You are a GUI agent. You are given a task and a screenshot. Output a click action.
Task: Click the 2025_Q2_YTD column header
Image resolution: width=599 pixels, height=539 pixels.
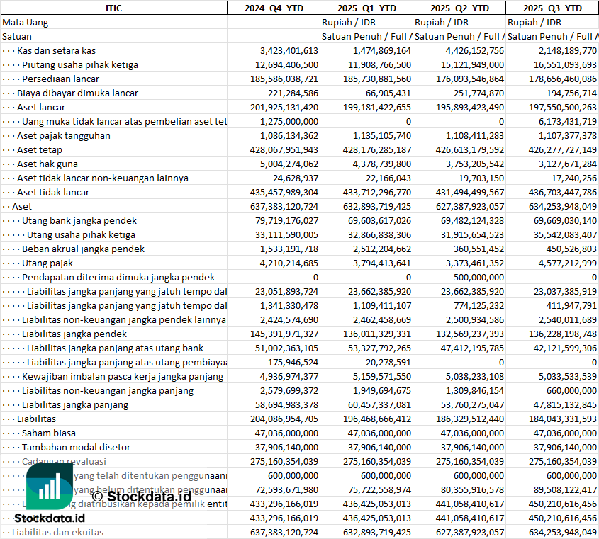pyautogui.click(x=459, y=8)
